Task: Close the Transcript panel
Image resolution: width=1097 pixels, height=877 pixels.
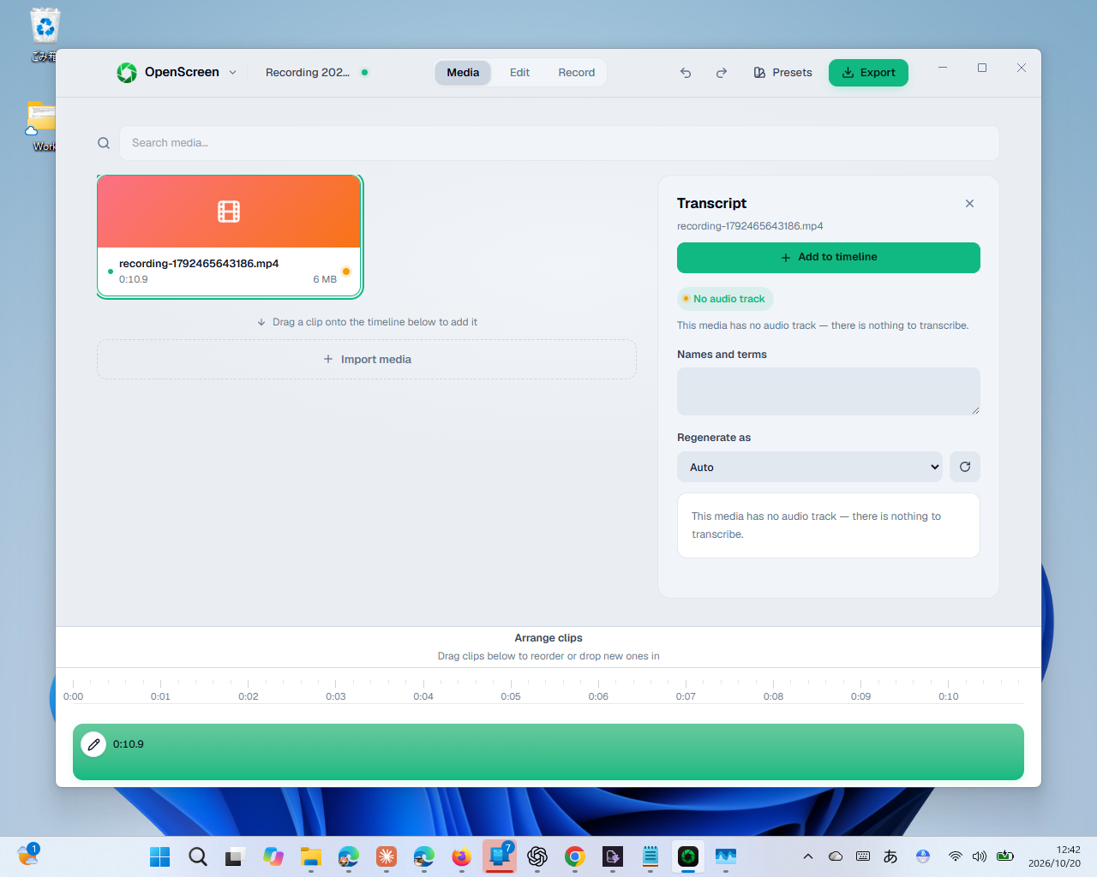Action: (x=969, y=204)
